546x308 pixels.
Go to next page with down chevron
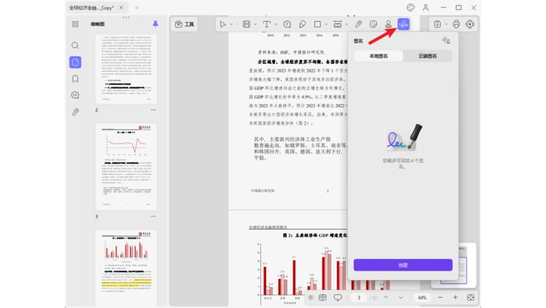[x=401, y=298]
